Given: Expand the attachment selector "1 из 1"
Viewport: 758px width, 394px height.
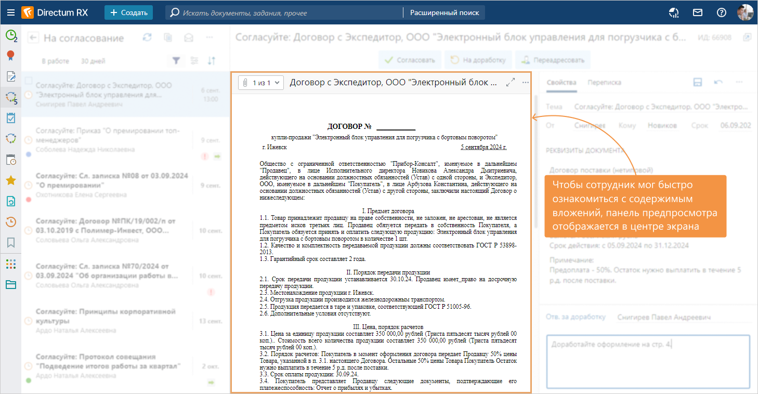Looking at the screenshot, I should tap(261, 83).
